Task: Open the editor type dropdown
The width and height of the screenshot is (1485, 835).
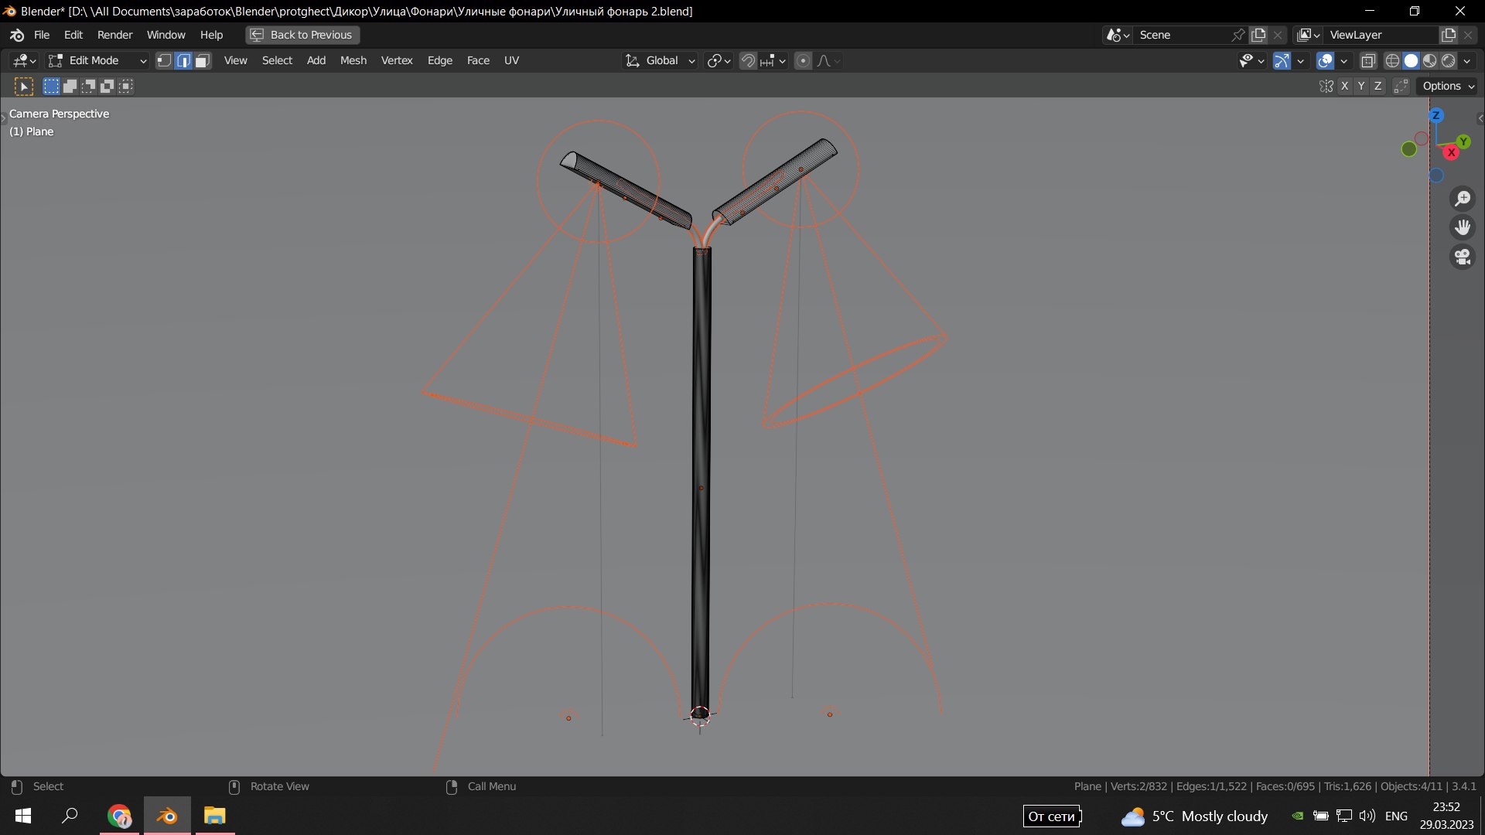Action: (x=24, y=60)
